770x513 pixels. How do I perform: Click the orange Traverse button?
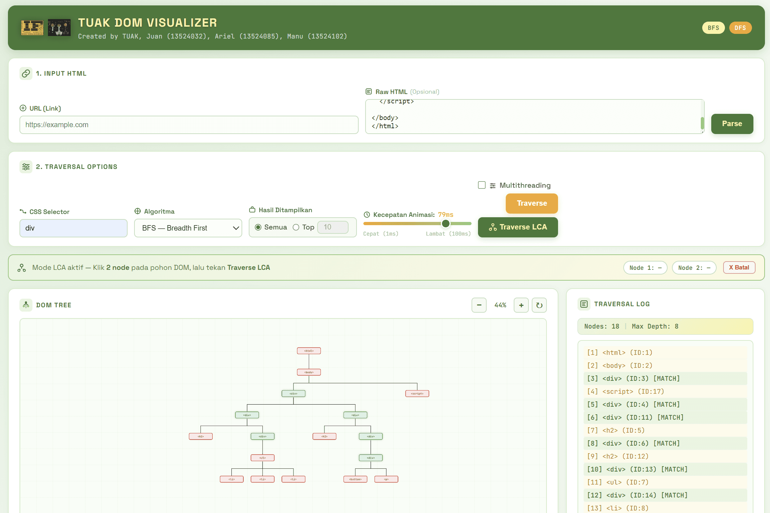(532, 203)
